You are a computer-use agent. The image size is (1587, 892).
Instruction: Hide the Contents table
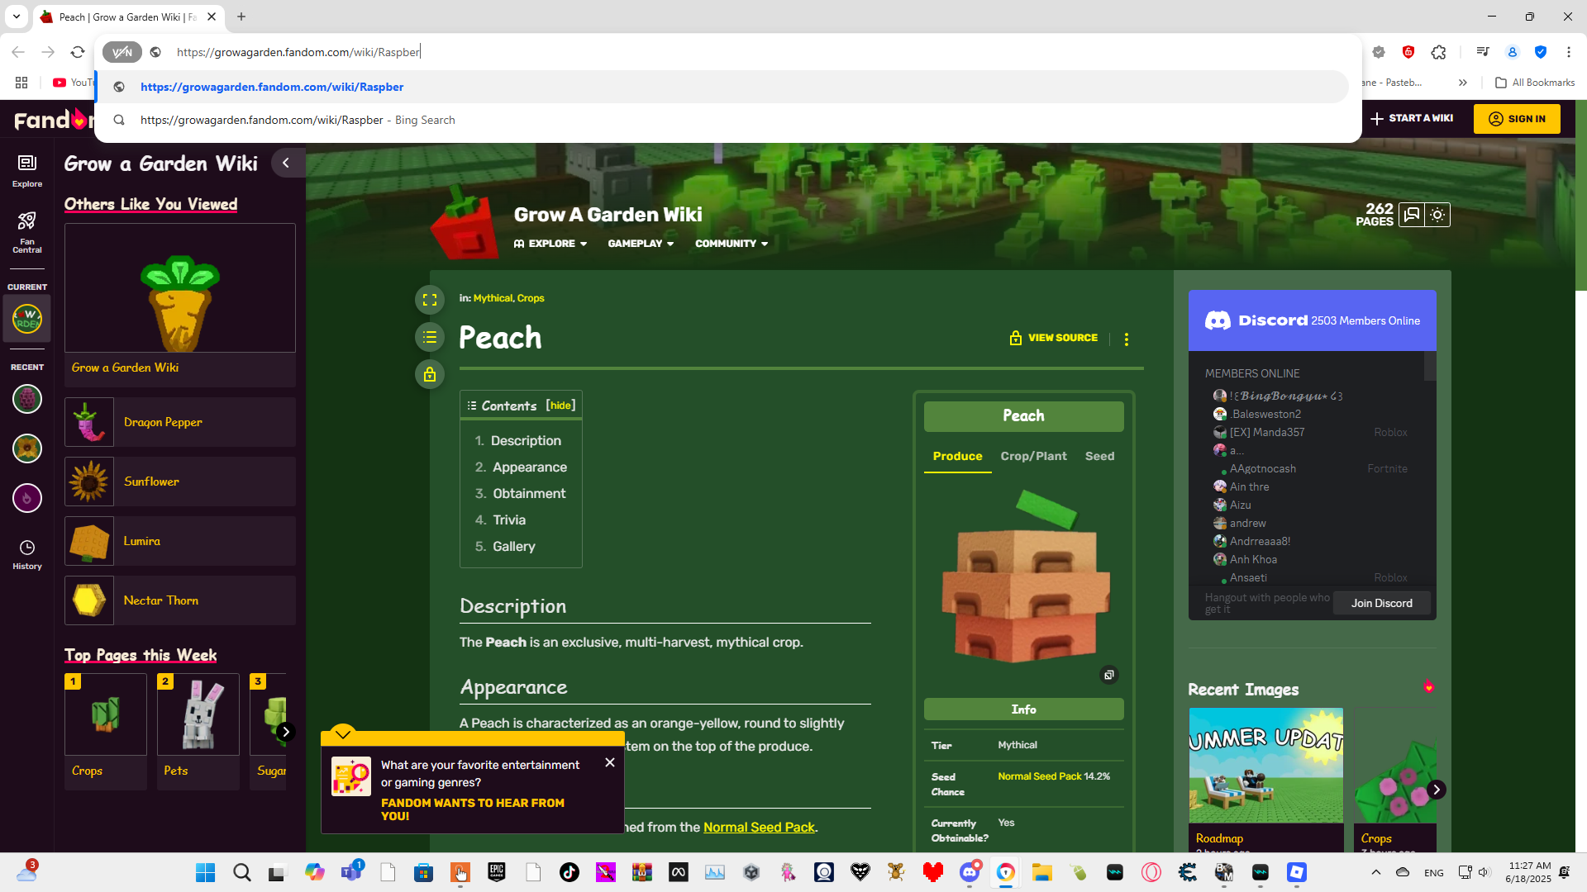pos(561,406)
